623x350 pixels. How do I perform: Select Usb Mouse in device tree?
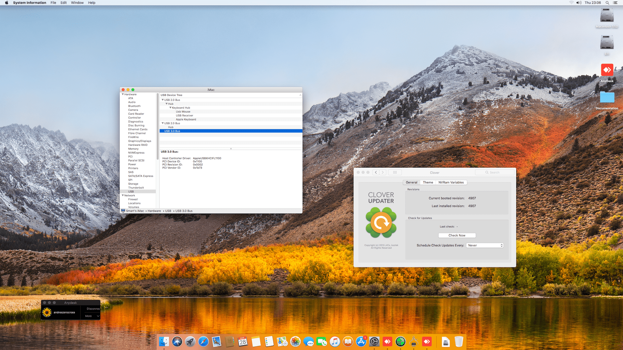(183, 111)
